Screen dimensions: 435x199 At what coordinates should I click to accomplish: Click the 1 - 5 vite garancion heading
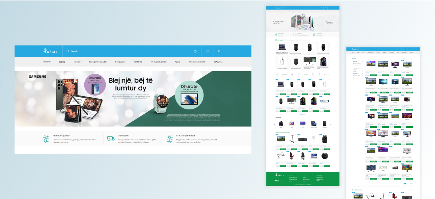pos(186,136)
